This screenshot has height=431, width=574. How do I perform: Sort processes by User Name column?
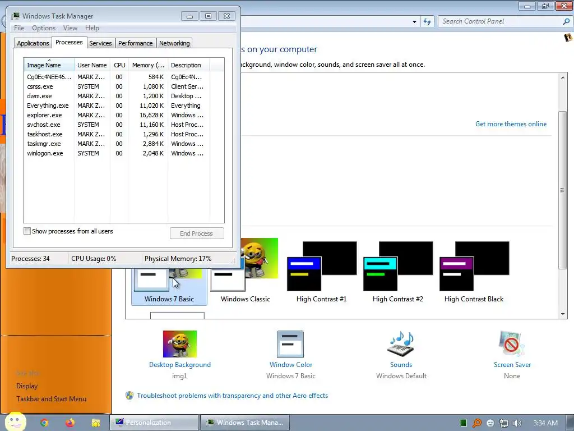pyautogui.click(x=92, y=65)
